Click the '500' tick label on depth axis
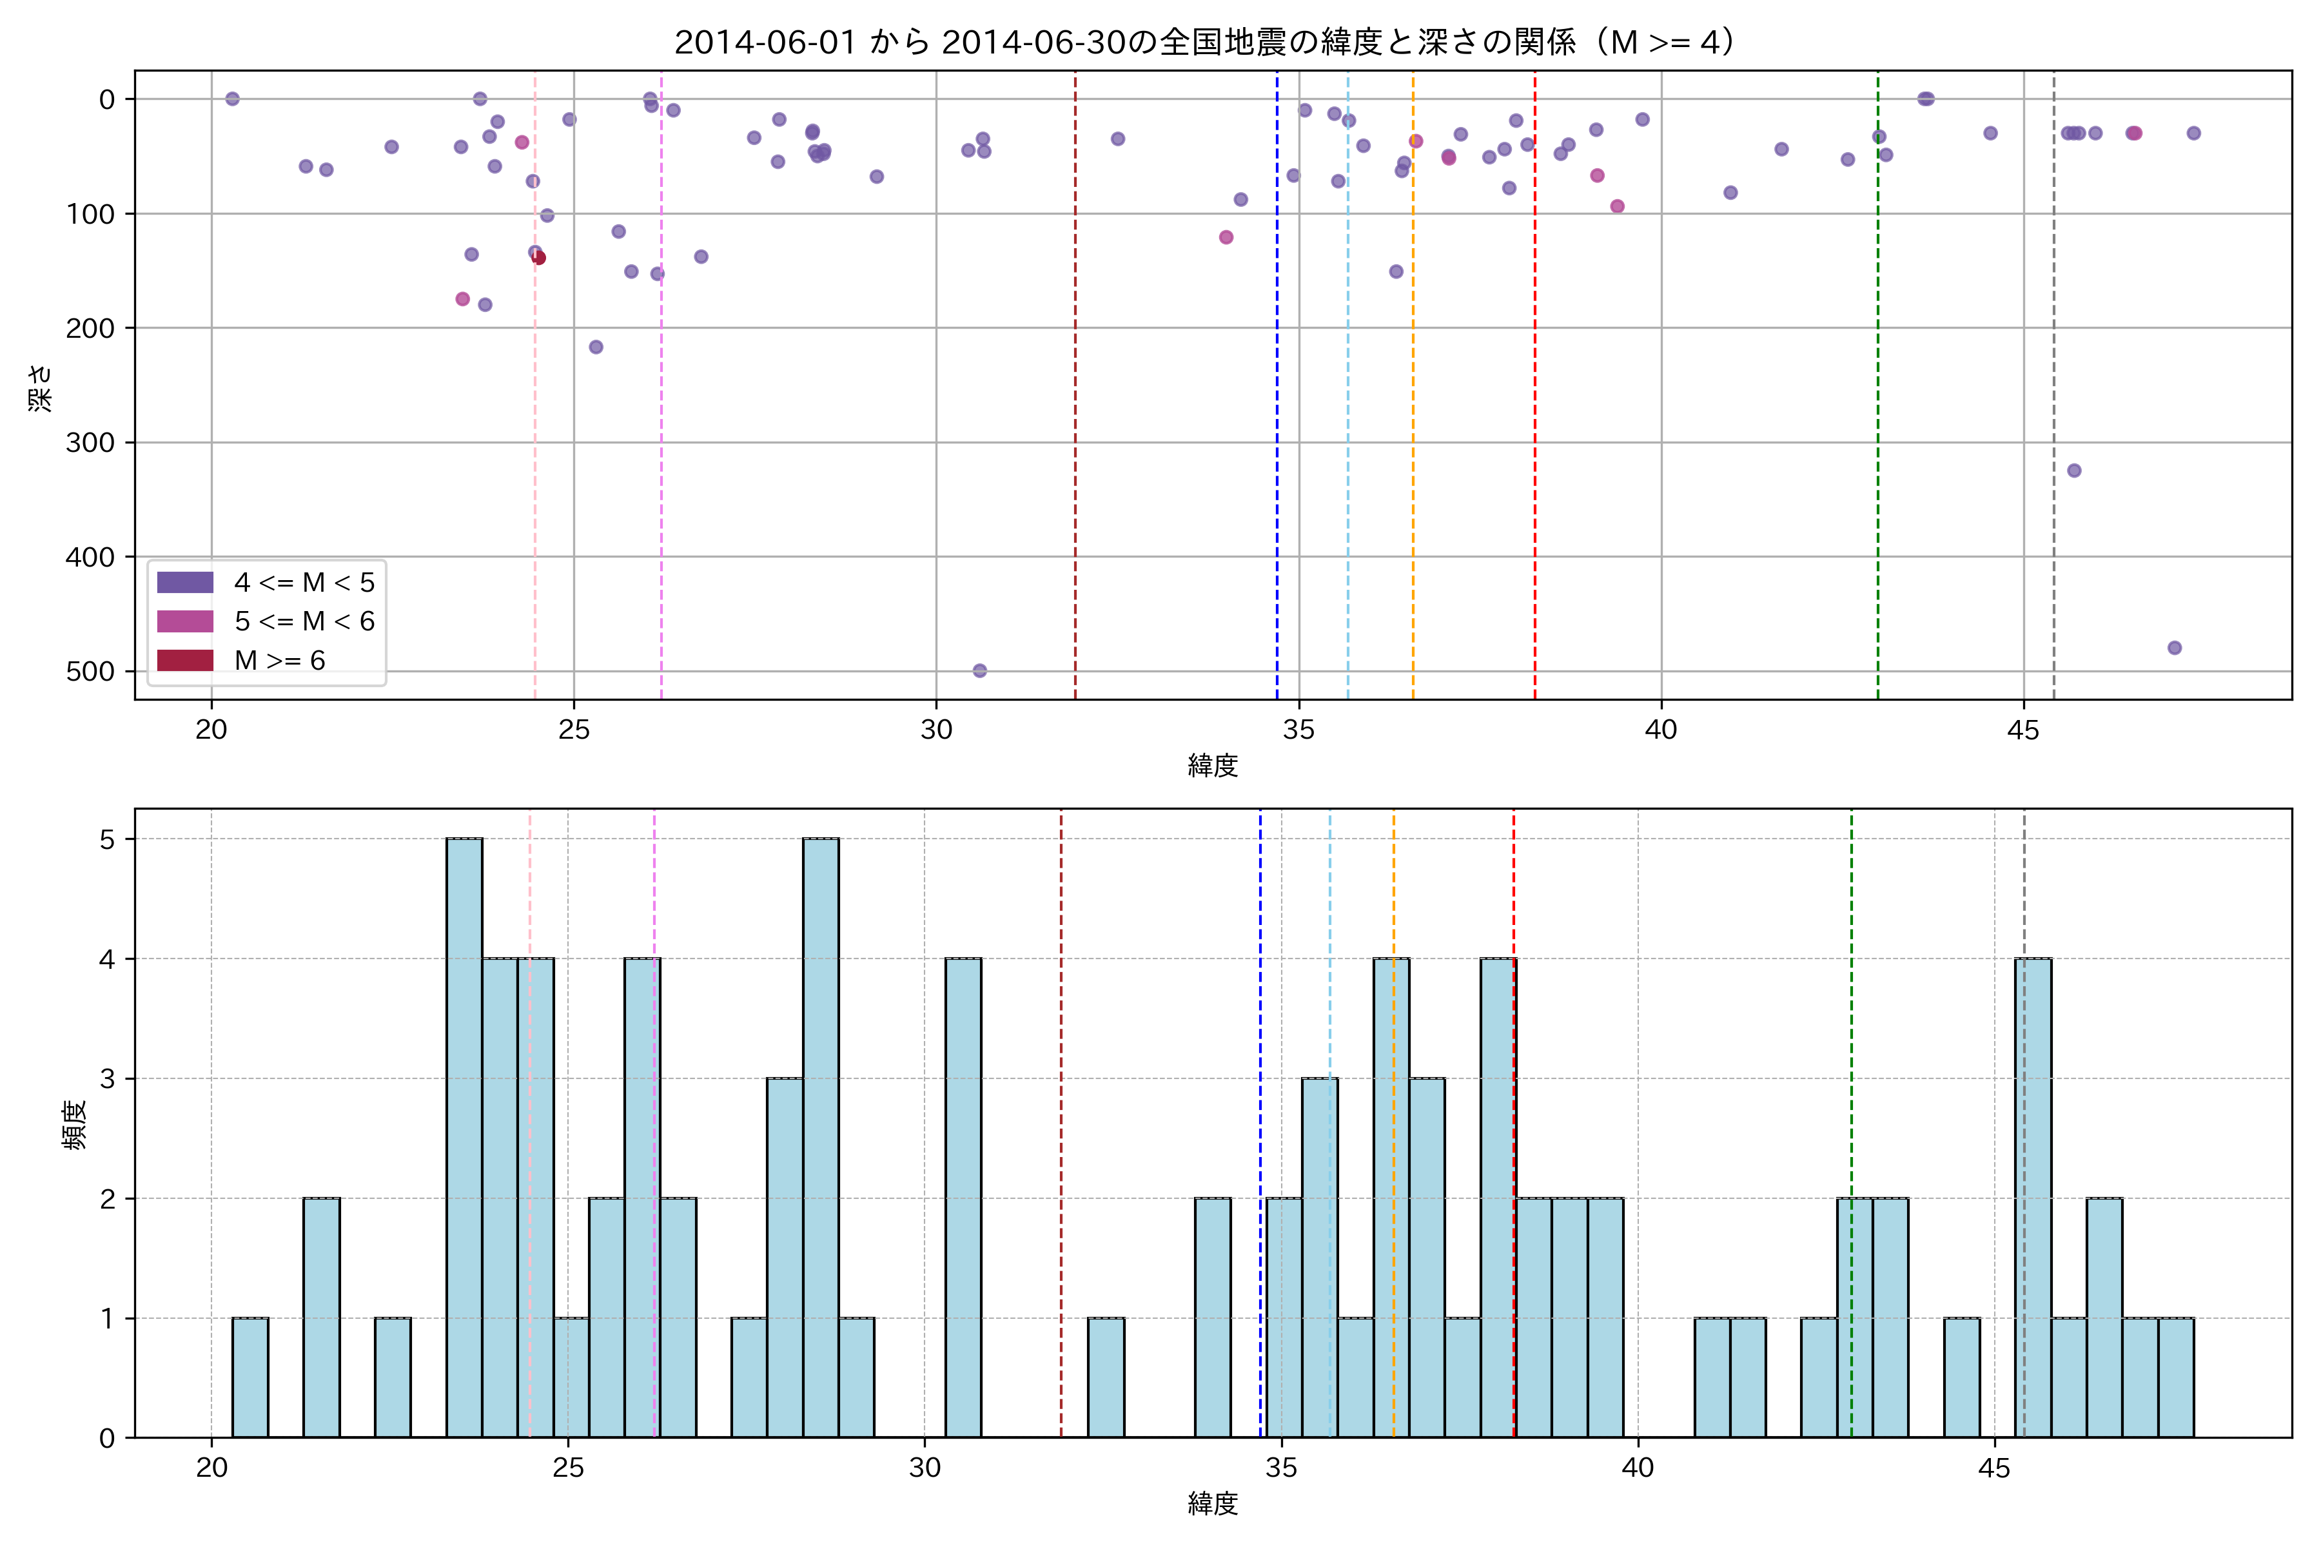Screen dimensions: 2321x1547 point(91,672)
